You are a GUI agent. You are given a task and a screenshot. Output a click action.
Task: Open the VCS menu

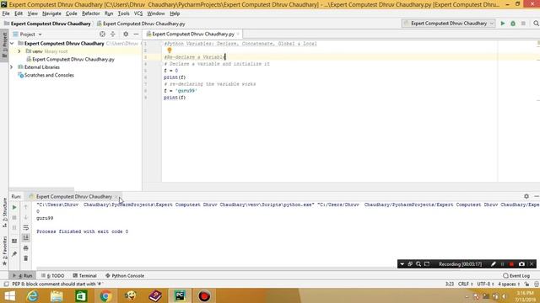[138, 13]
